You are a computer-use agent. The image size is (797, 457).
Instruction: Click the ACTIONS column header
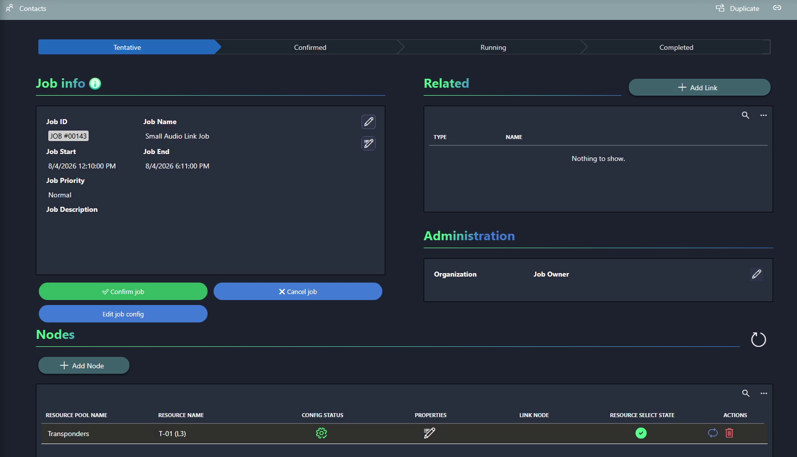[735, 415]
